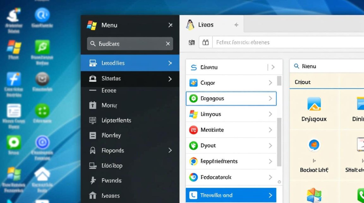Click the green shield icon beside Dyout

(193, 146)
